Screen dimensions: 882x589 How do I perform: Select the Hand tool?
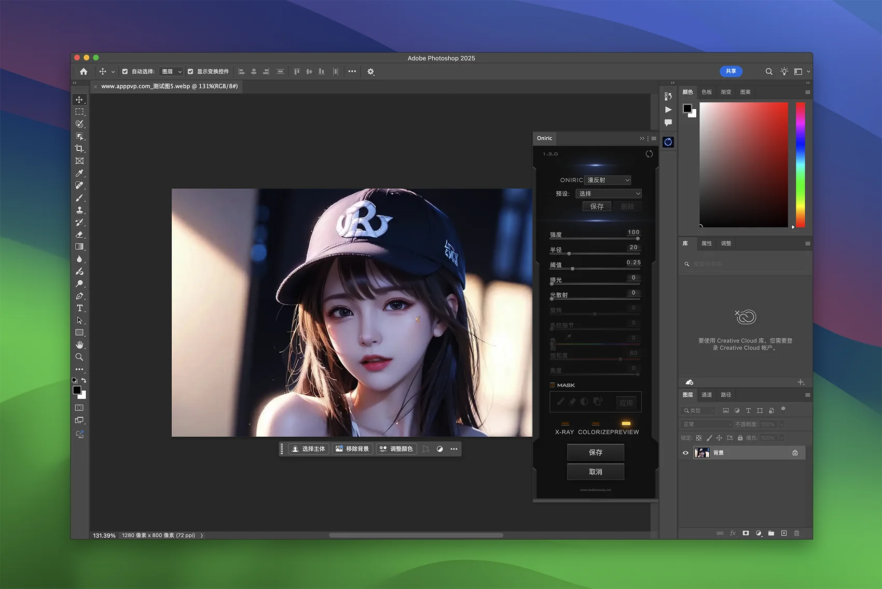tap(79, 345)
